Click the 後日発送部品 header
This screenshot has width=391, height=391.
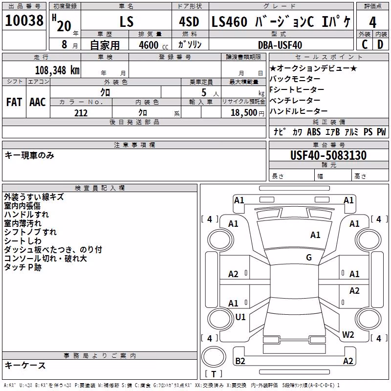(134, 122)
